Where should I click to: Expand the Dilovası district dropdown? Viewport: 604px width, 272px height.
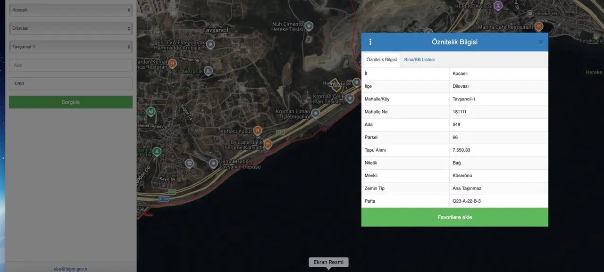click(x=71, y=28)
